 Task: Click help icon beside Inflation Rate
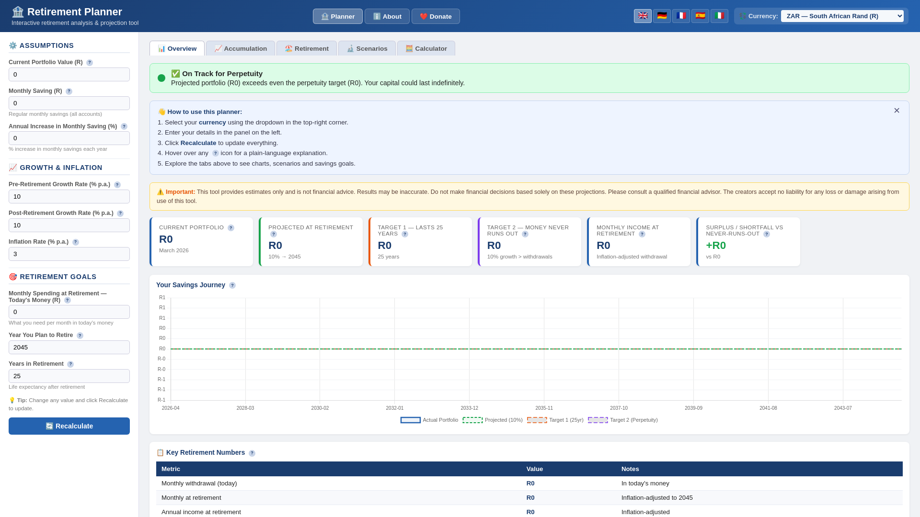pyautogui.click(x=76, y=242)
